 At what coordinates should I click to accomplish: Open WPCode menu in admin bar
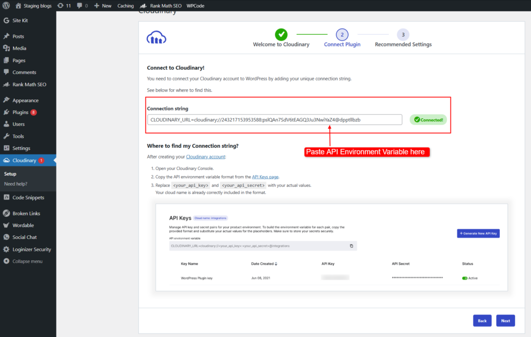[195, 6]
